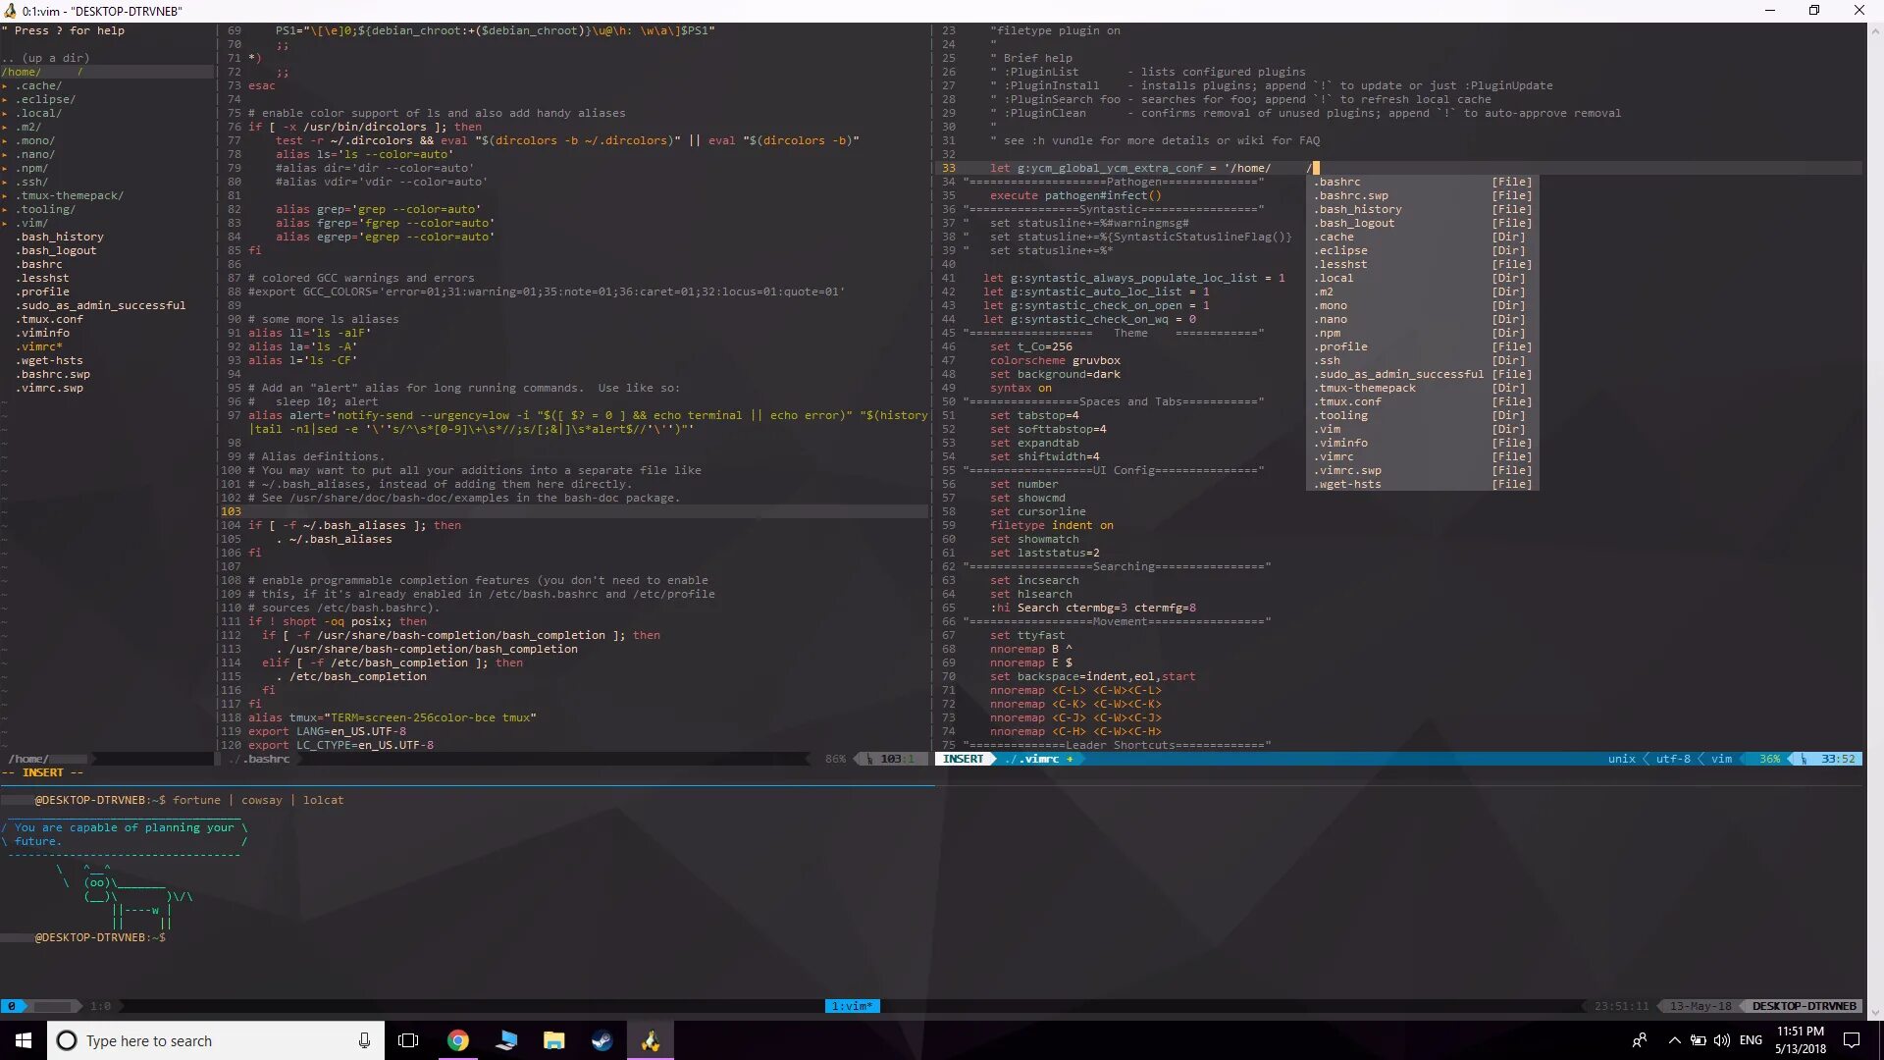Open the notification center icon
1884x1060 pixels.
(x=1852, y=1040)
